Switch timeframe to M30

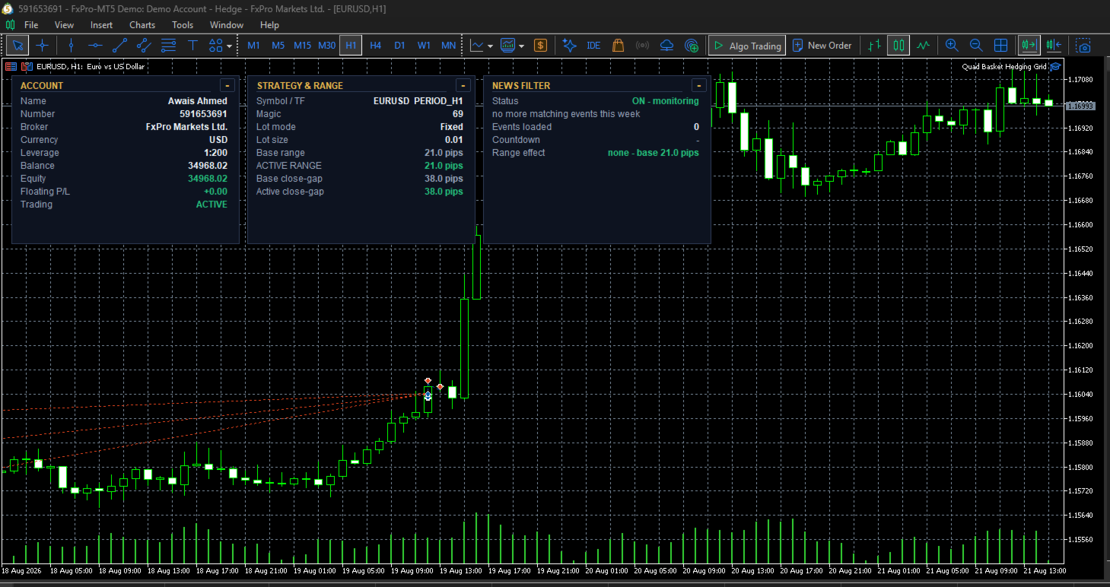326,46
